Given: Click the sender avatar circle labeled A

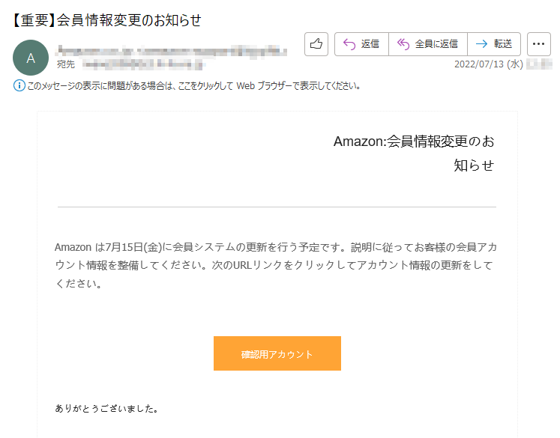Looking at the screenshot, I should (31, 58).
